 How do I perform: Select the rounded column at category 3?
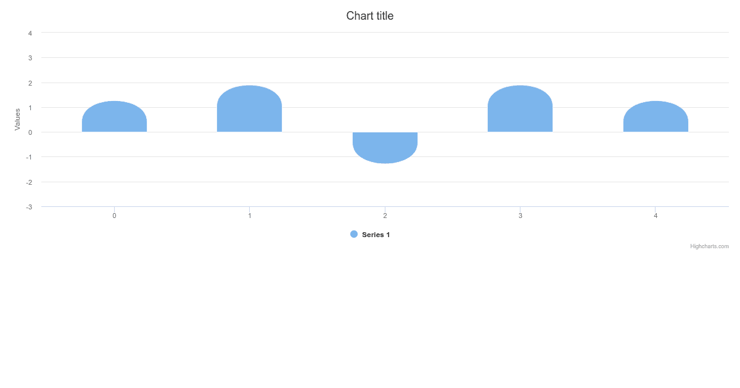[x=520, y=108]
